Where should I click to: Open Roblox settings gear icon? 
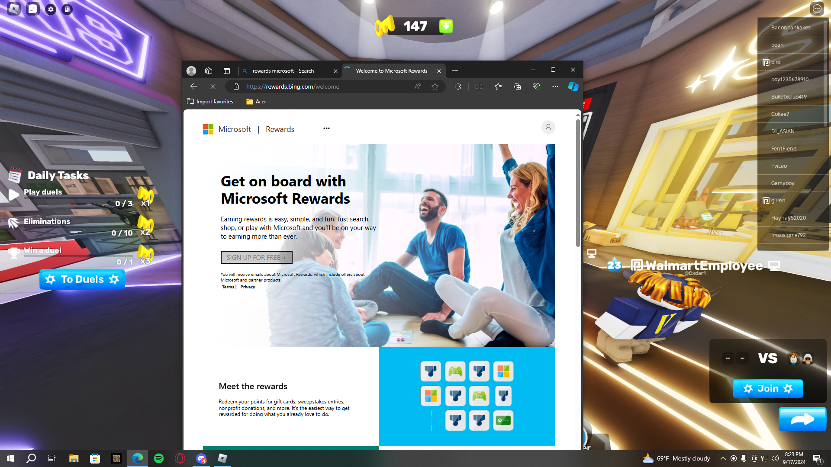pos(51,9)
